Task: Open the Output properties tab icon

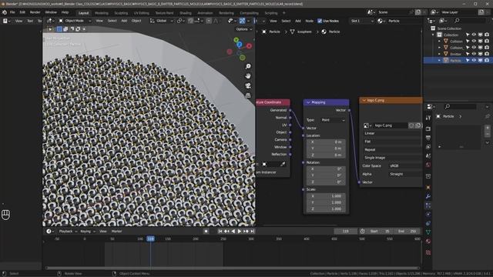Action: [x=428, y=138]
